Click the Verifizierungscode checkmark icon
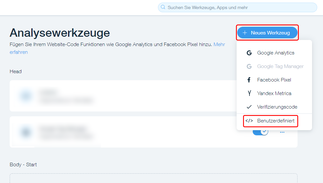The width and height of the screenshot is (323, 183). (249, 107)
